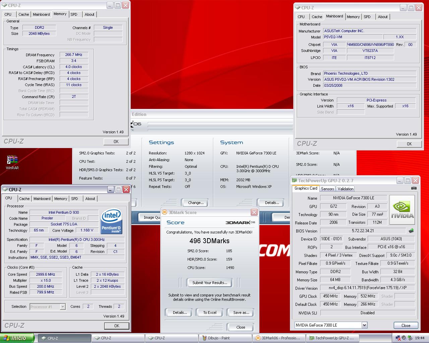Click the Driver Version field in GPU-Z
This screenshot has height=343, width=429.
point(368,288)
